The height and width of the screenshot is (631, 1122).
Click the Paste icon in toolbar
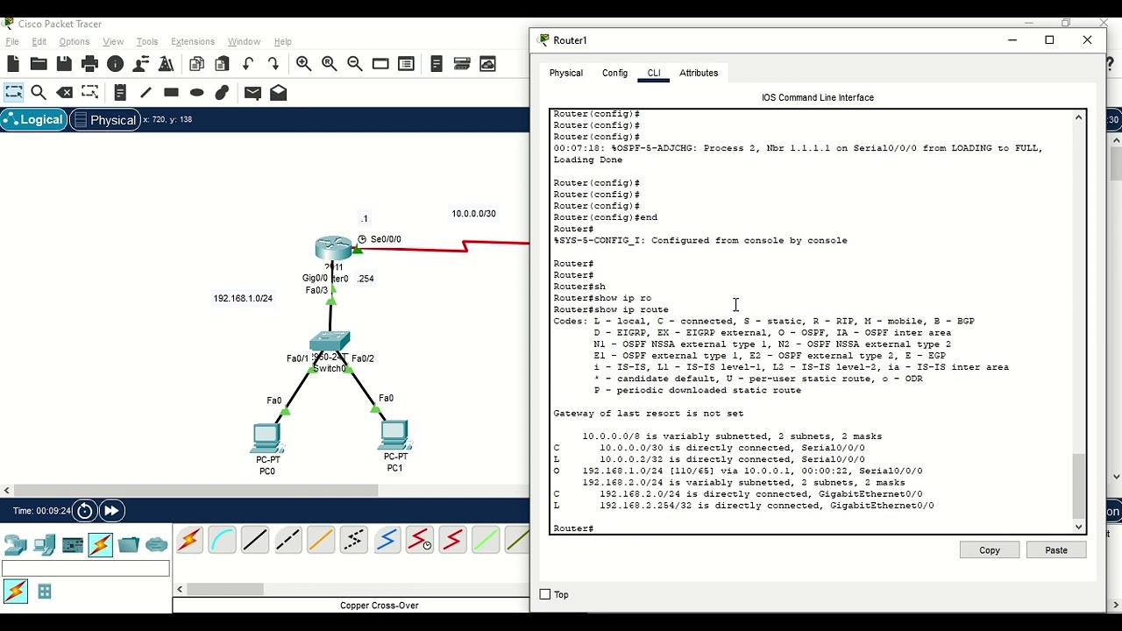point(223,64)
